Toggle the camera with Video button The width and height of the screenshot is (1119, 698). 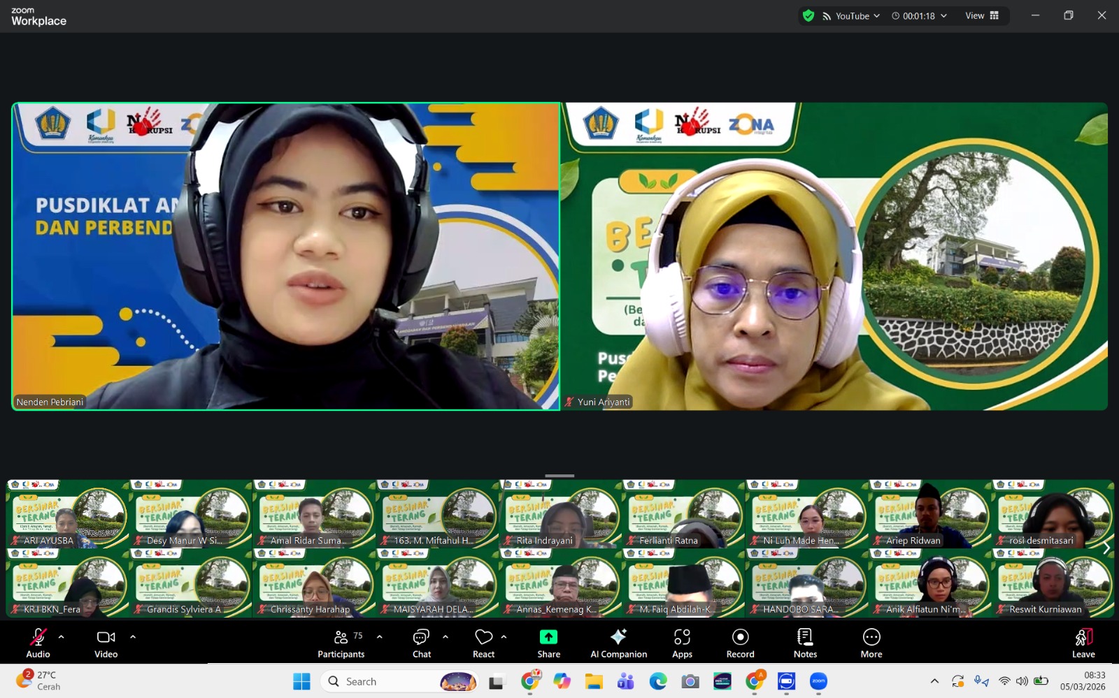[x=106, y=643]
